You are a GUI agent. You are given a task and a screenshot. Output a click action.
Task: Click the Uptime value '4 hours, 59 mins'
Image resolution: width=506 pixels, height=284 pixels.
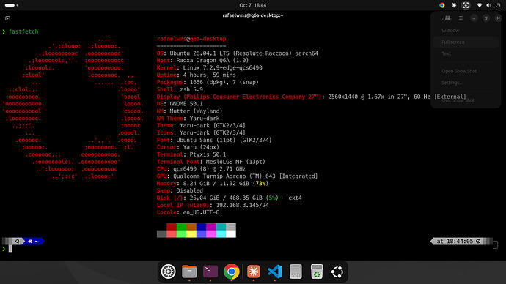point(210,75)
